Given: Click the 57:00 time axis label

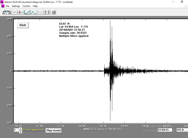Looking at the screenshot, I should click(x=40, y=126).
